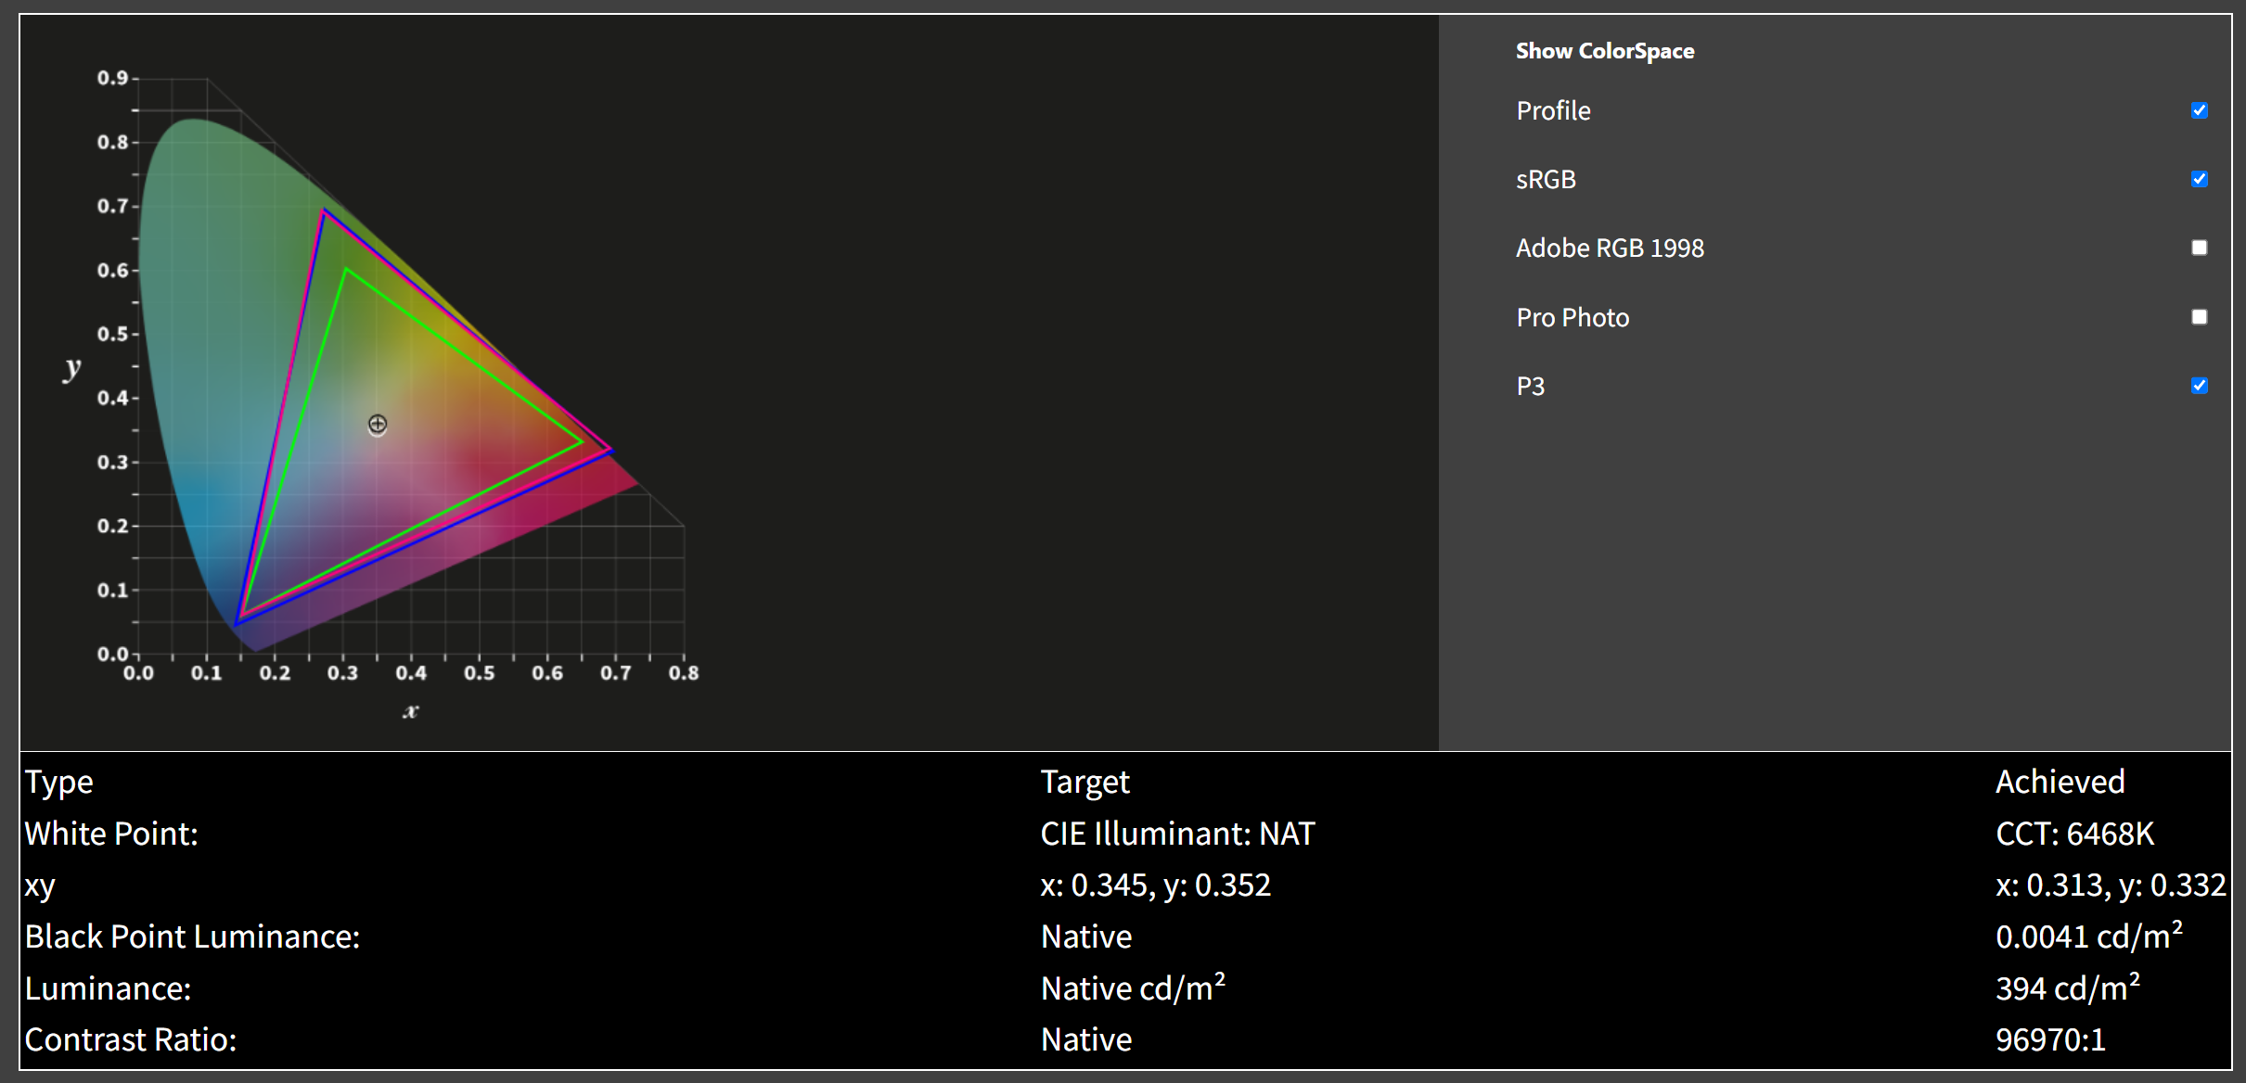The width and height of the screenshot is (2246, 1083).
Task: Select the achieved CCT: 6468K value
Action: point(2074,834)
